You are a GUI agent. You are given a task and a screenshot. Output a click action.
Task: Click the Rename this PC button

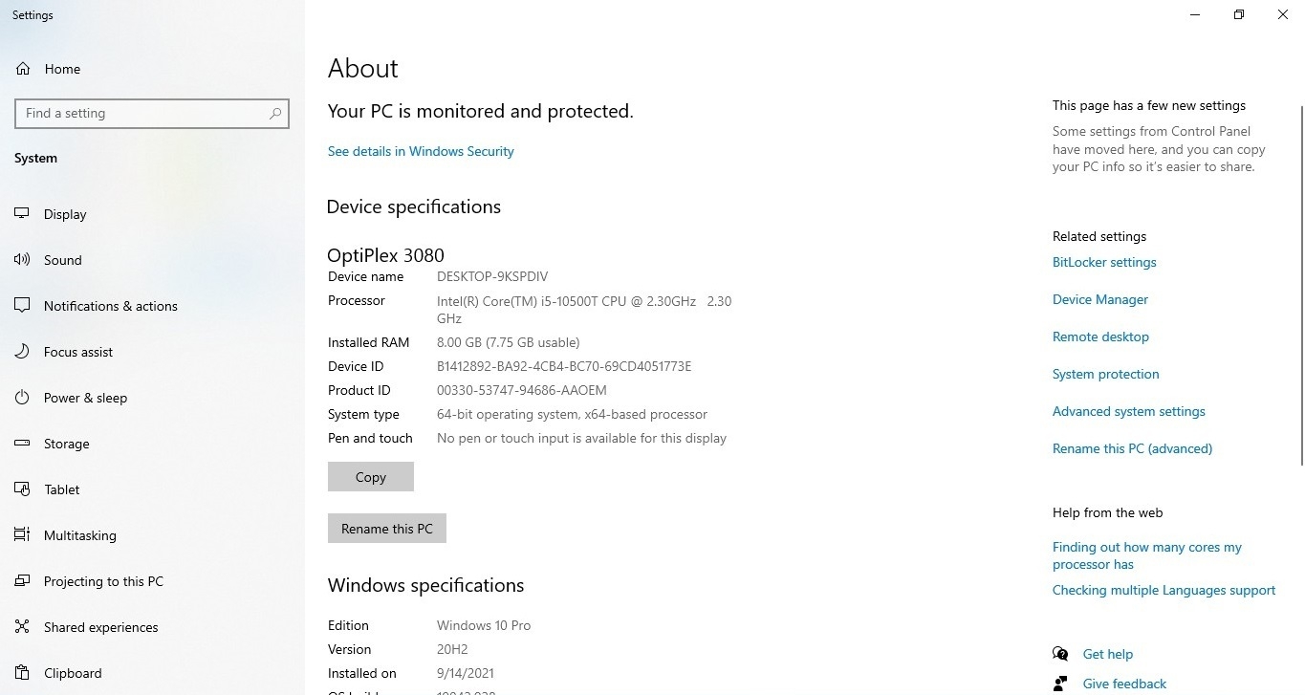coord(386,529)
